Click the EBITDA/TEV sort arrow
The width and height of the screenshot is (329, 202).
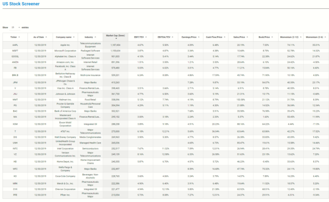173,37
